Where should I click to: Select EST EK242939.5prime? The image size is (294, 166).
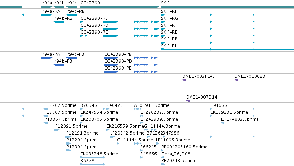[142, 123]
